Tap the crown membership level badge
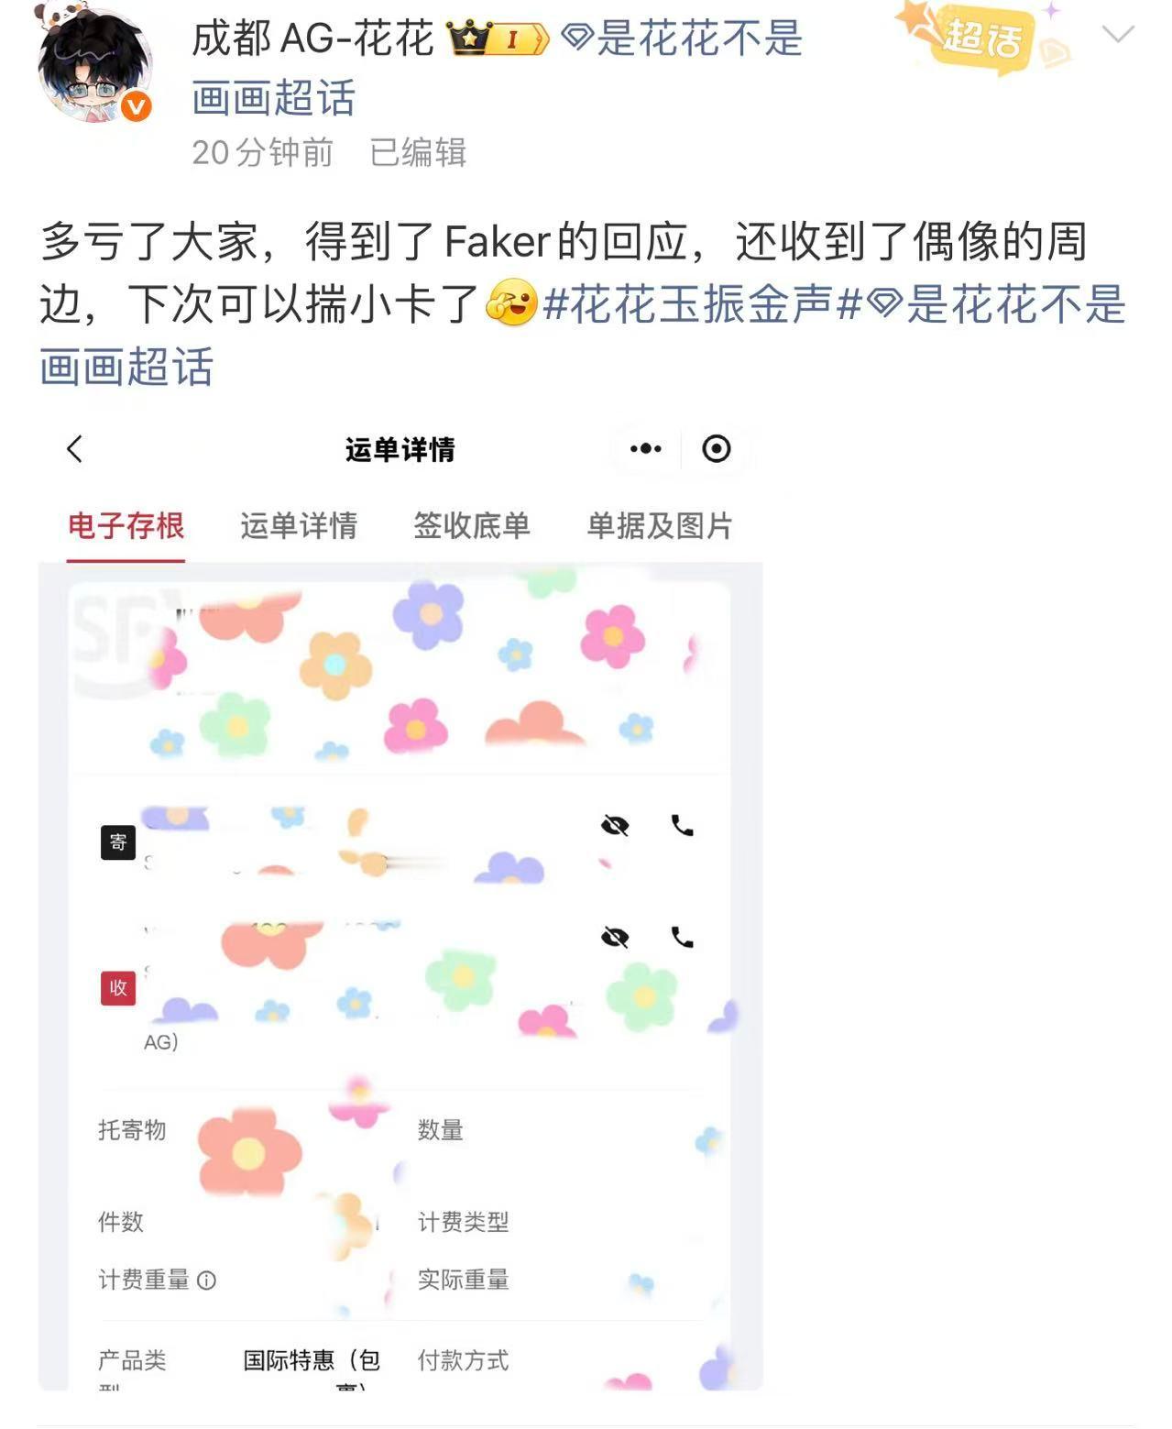Viewport: 1172px width, 1429px height. pyautogui.click(x=498, y=38)
